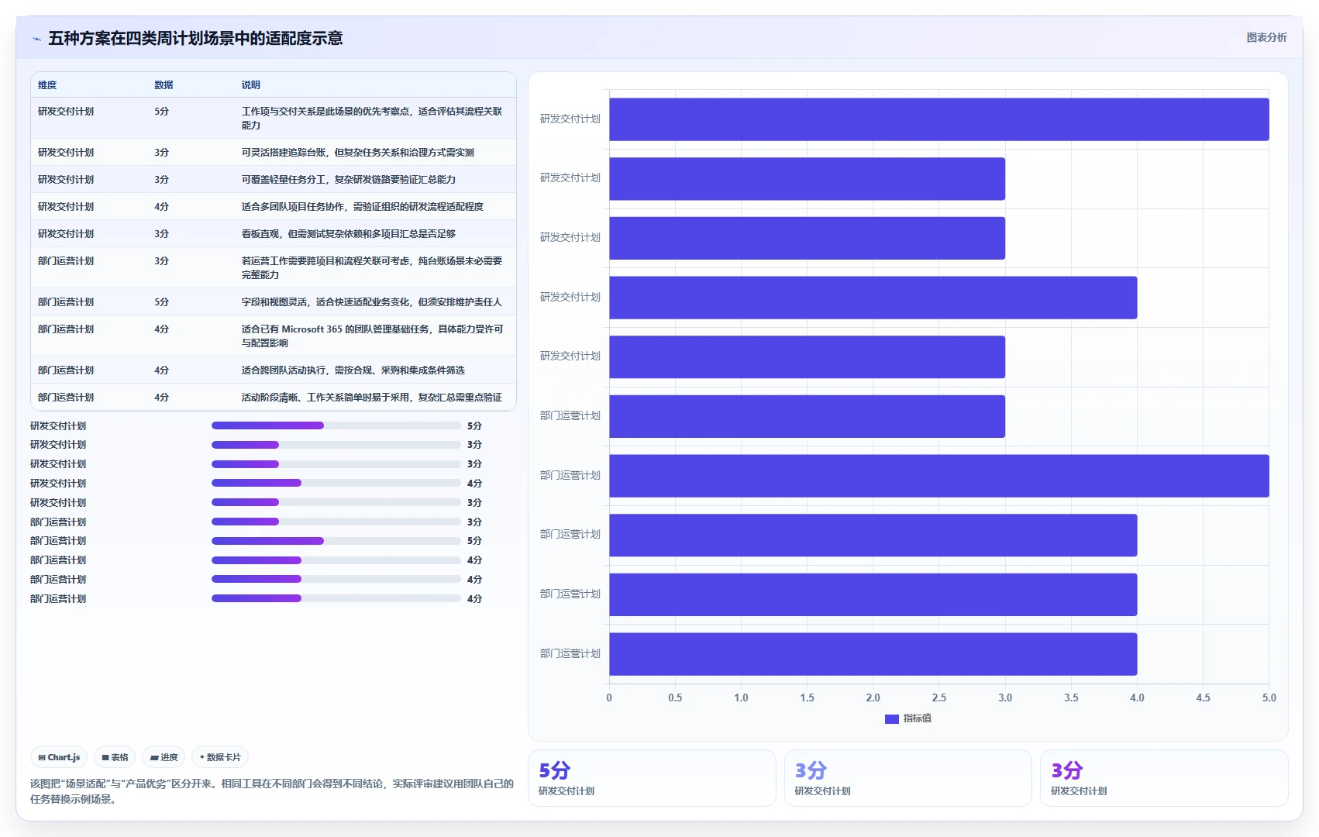Click the 研发交付计划 chart bar reaching 4.0
Viewport: 1319px width, 837px height.
[x=873, y=298]
